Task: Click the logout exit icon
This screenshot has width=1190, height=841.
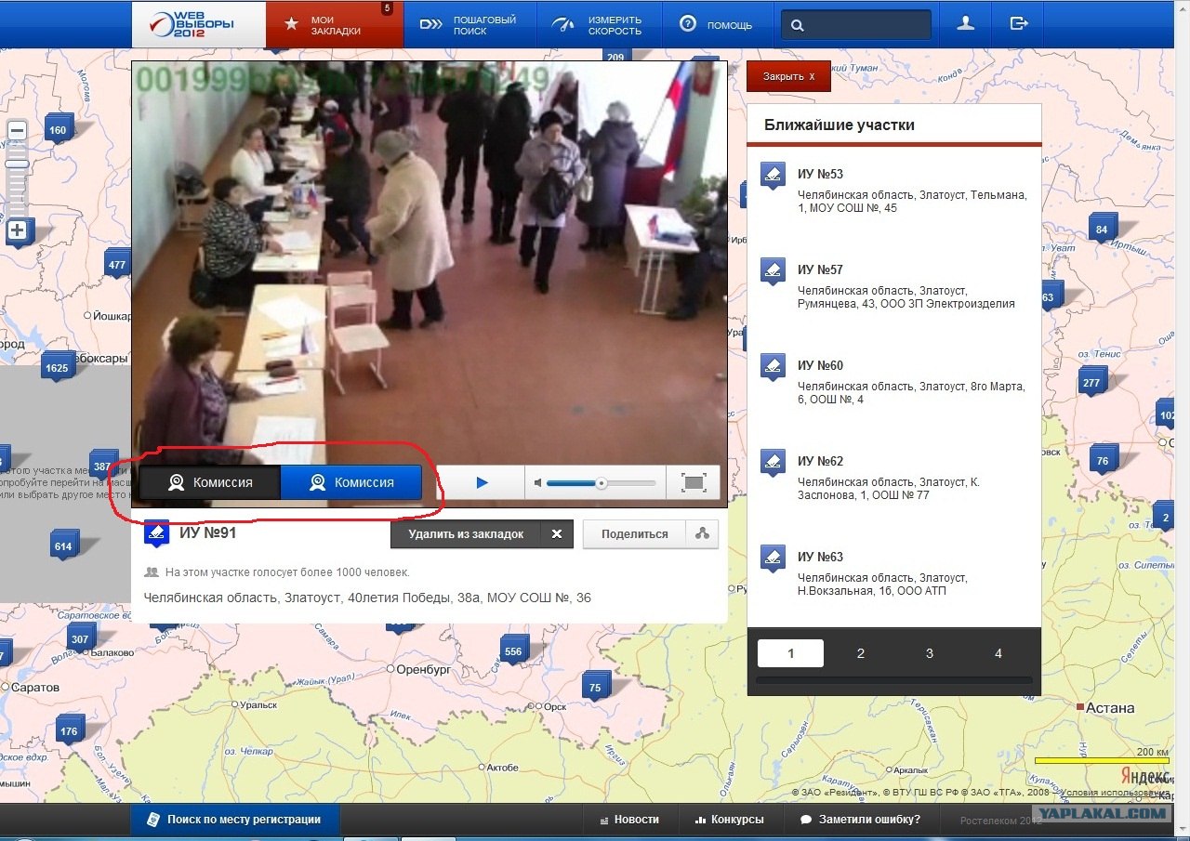Action: click(1019, 24)
